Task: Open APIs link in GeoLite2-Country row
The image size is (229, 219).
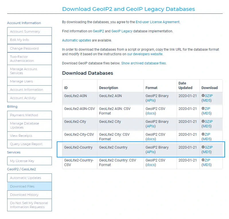Action: pos(150,152)
